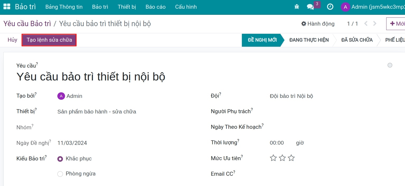405x186 pixels.
Task: Open the Yêu cầu Bảo trì breadcrumb link
Action: [x=27, y=24]
